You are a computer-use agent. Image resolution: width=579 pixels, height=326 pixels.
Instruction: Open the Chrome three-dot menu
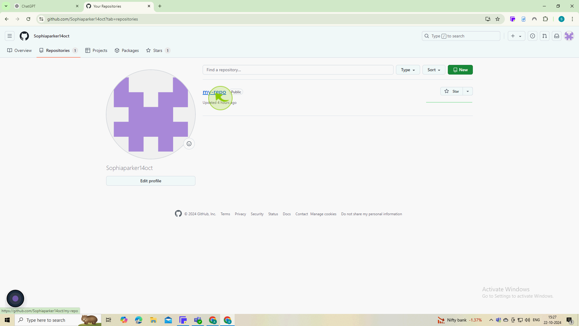click(x=572, y=19)
